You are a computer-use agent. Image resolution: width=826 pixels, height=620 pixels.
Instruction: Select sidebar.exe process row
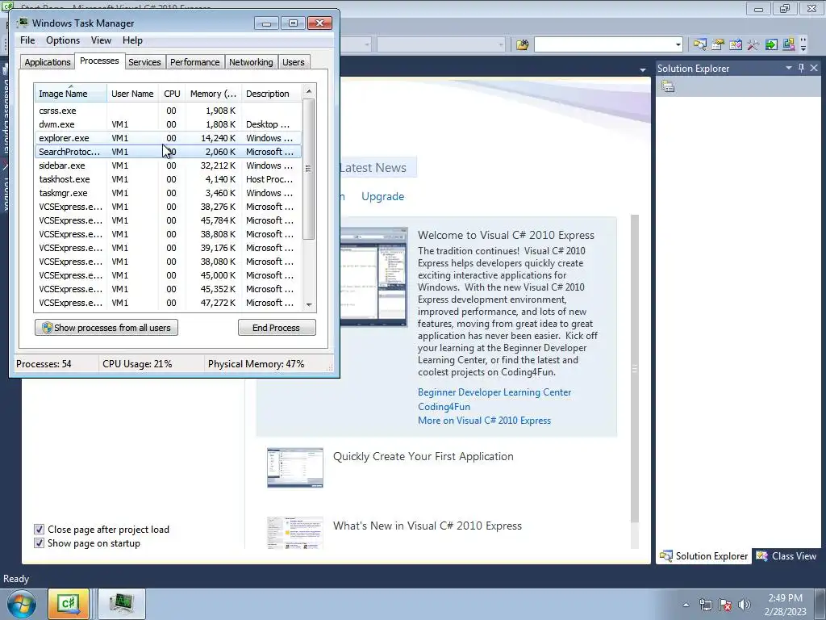coord(168,165)
